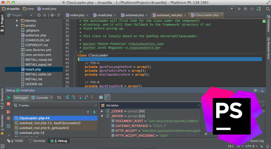Toggle the highlighted watches-view button in debug toolbar
The height and width of the screenshot is (149, 271).
click(x=107, y=97)
